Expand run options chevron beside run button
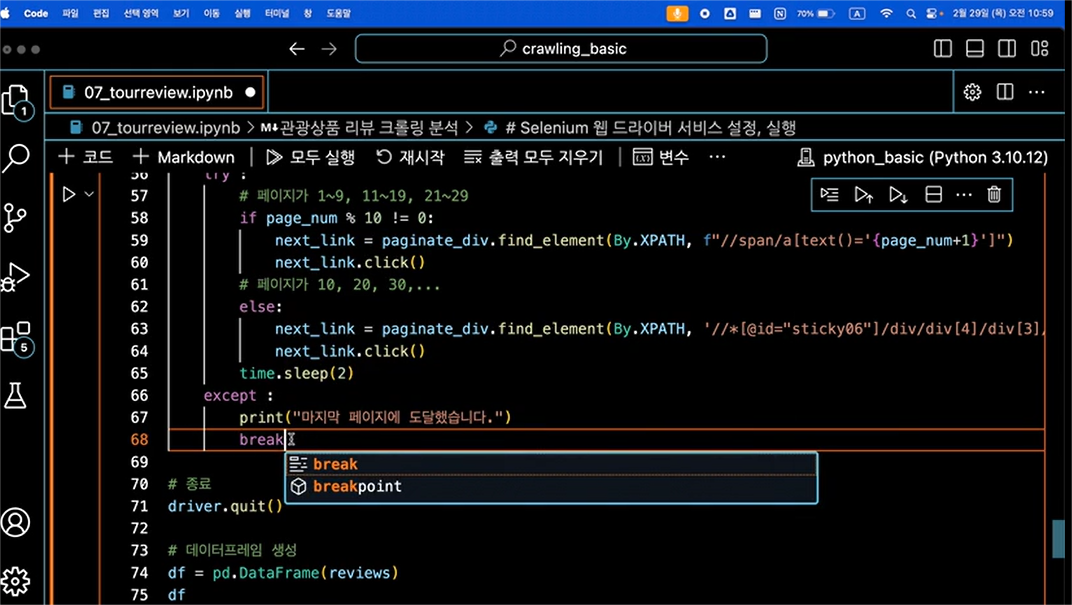Viewport: 1072px width, 605px height. click(89, 194)
